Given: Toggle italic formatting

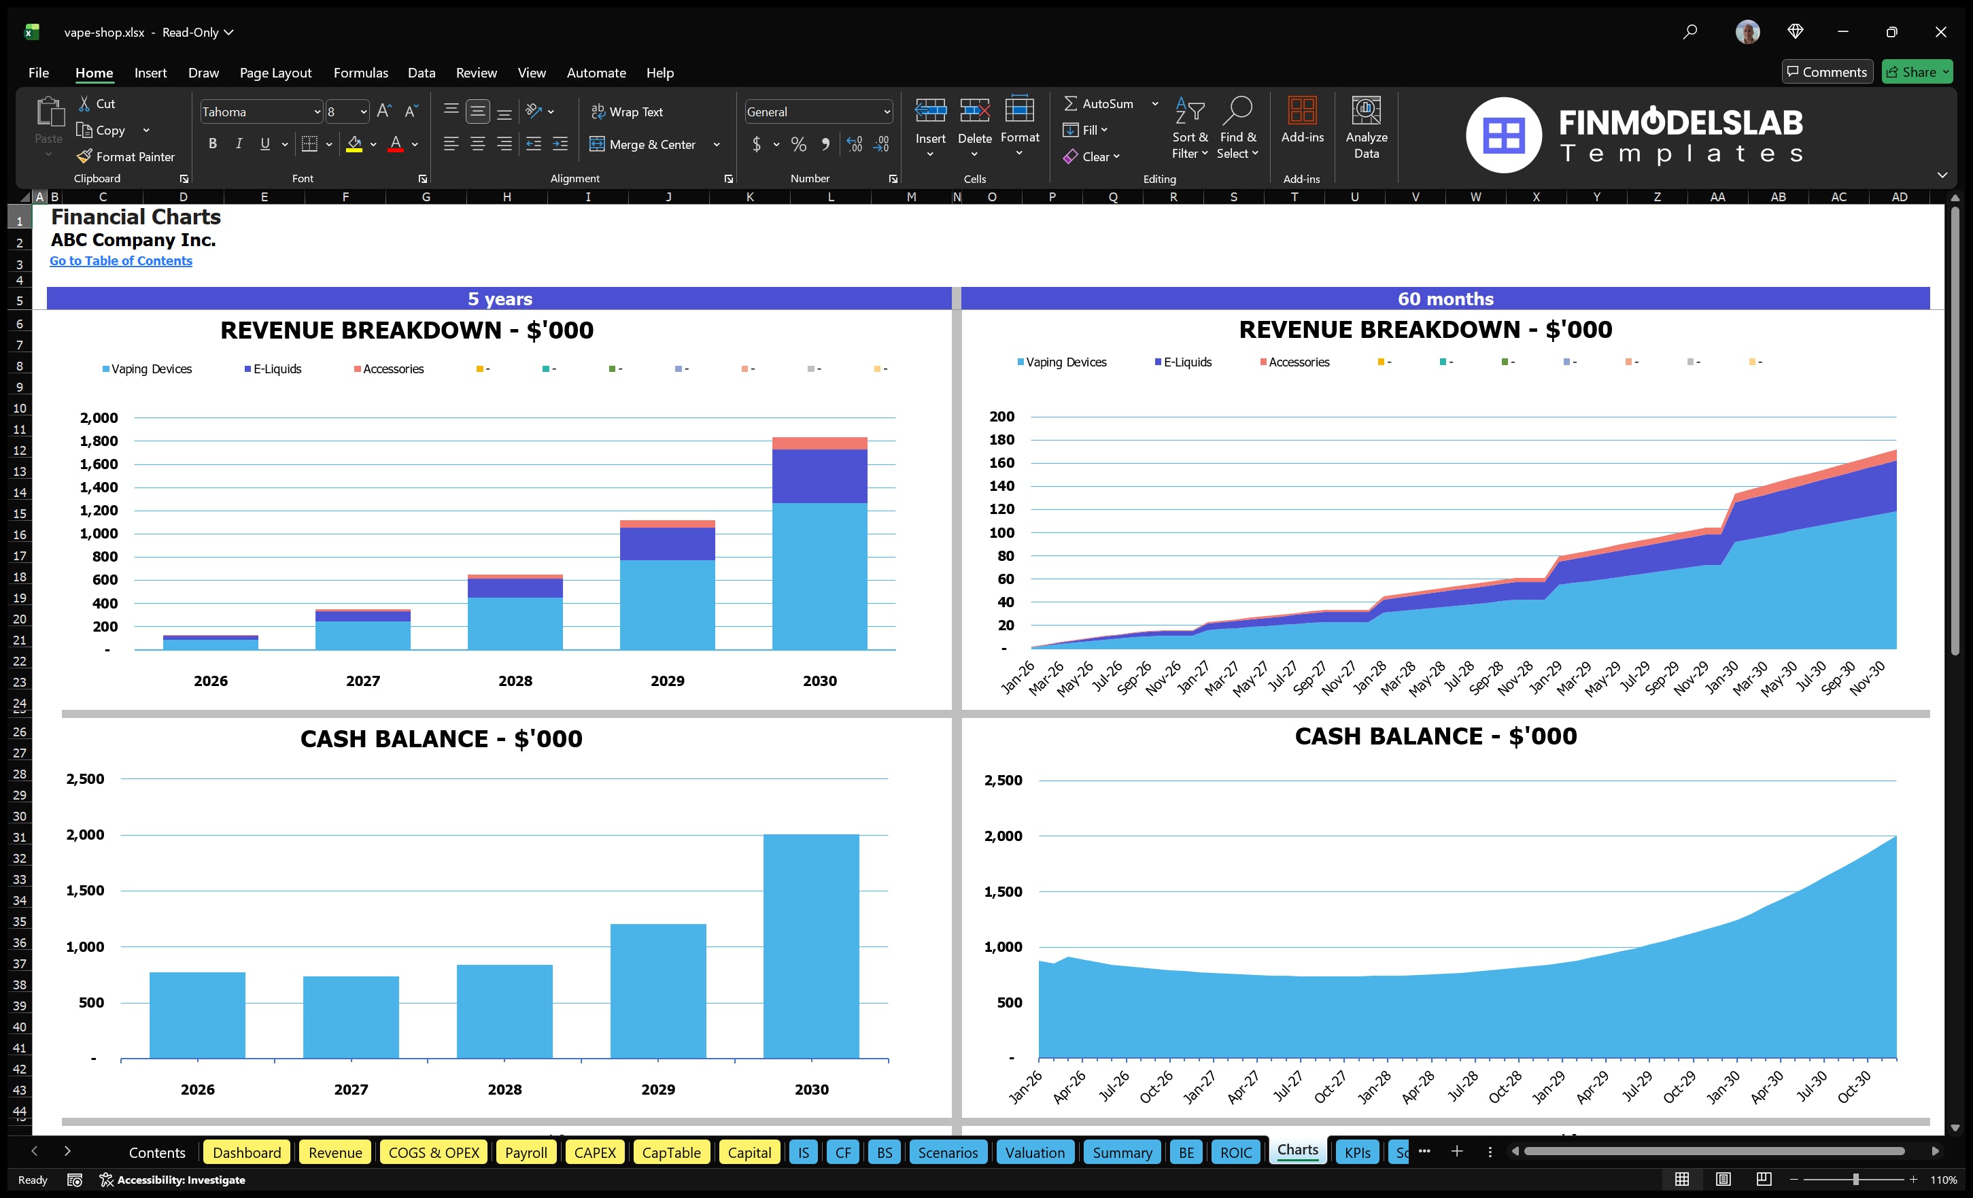Looking at the screenshot, I should click(238, 143).
